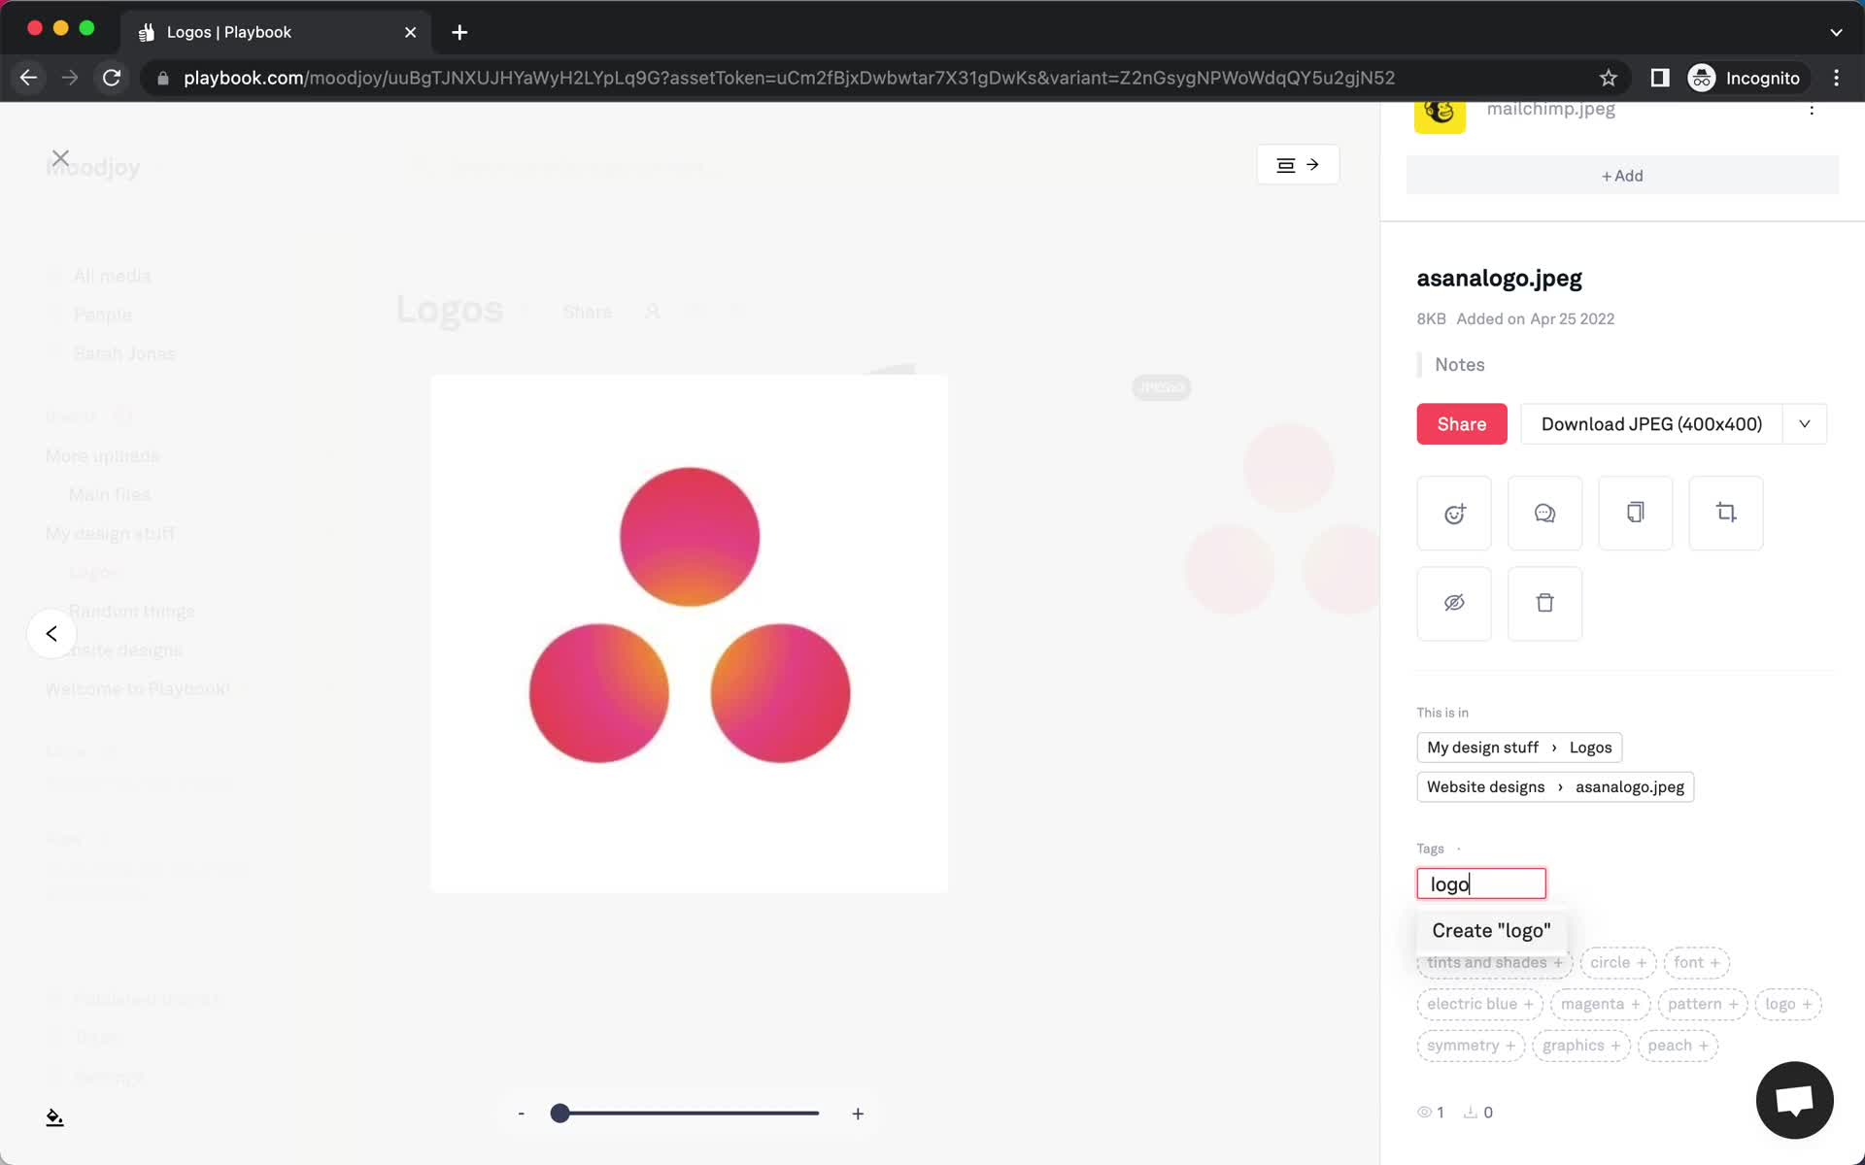Open the crop tool
Viewport: 1865px width, 1165px height.
(x=1726, y=514)
